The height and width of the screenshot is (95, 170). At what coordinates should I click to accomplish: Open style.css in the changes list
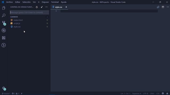point(17,27)
